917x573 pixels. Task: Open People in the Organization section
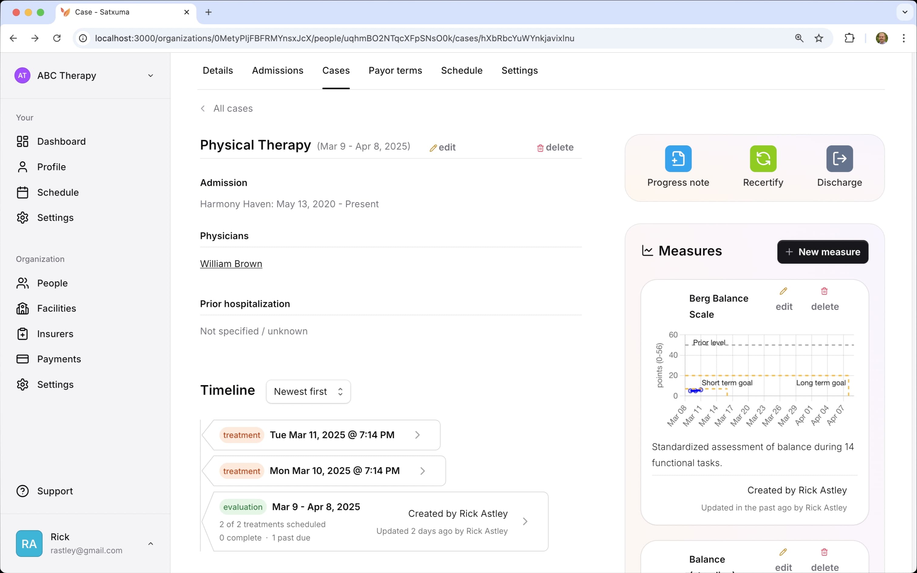coord(42,283)
